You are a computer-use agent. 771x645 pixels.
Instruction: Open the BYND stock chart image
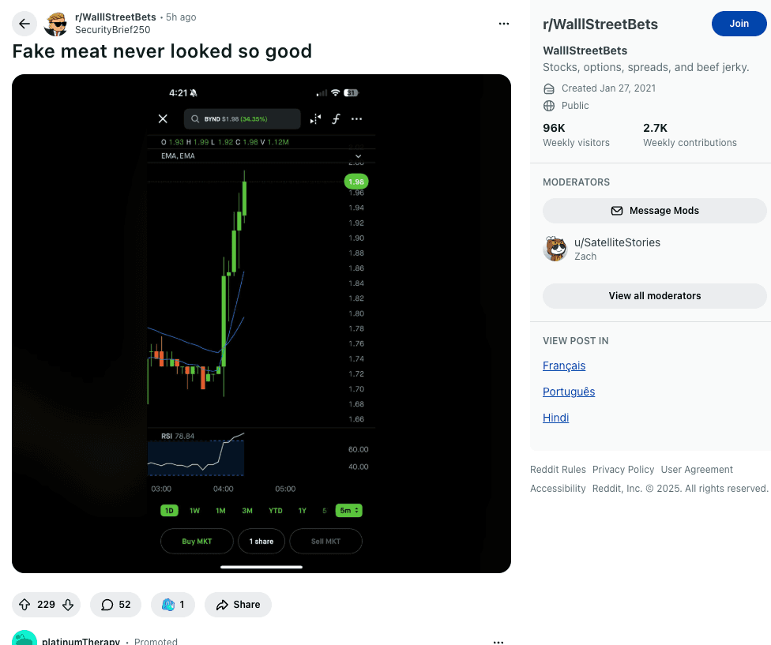[x=261, y=324]
